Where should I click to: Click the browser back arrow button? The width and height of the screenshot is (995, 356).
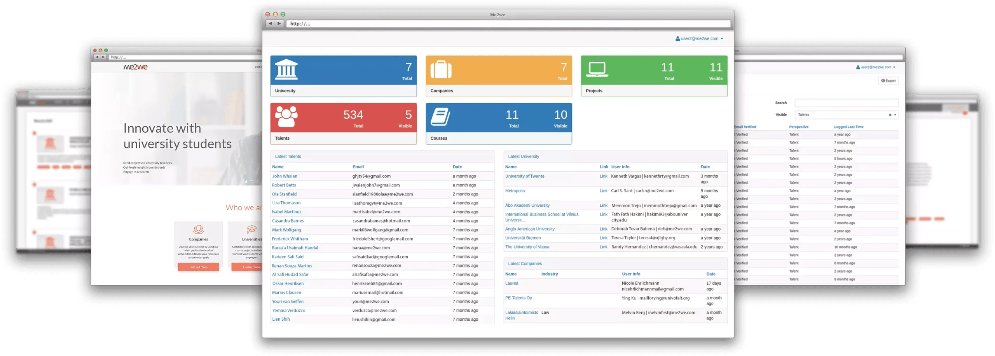tap(270, 24)
